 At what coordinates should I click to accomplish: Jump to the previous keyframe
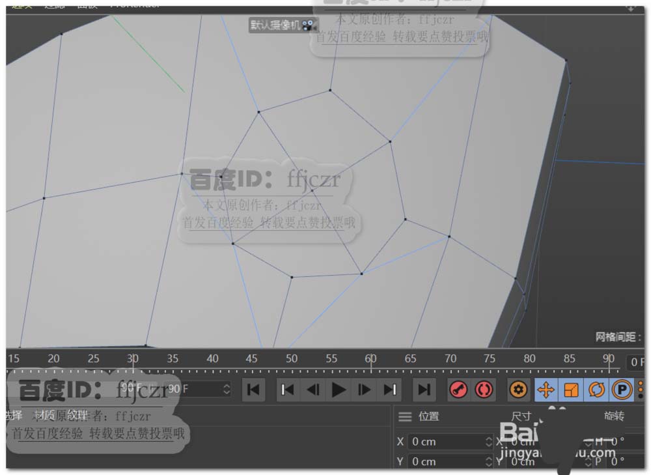pos(287,390)
